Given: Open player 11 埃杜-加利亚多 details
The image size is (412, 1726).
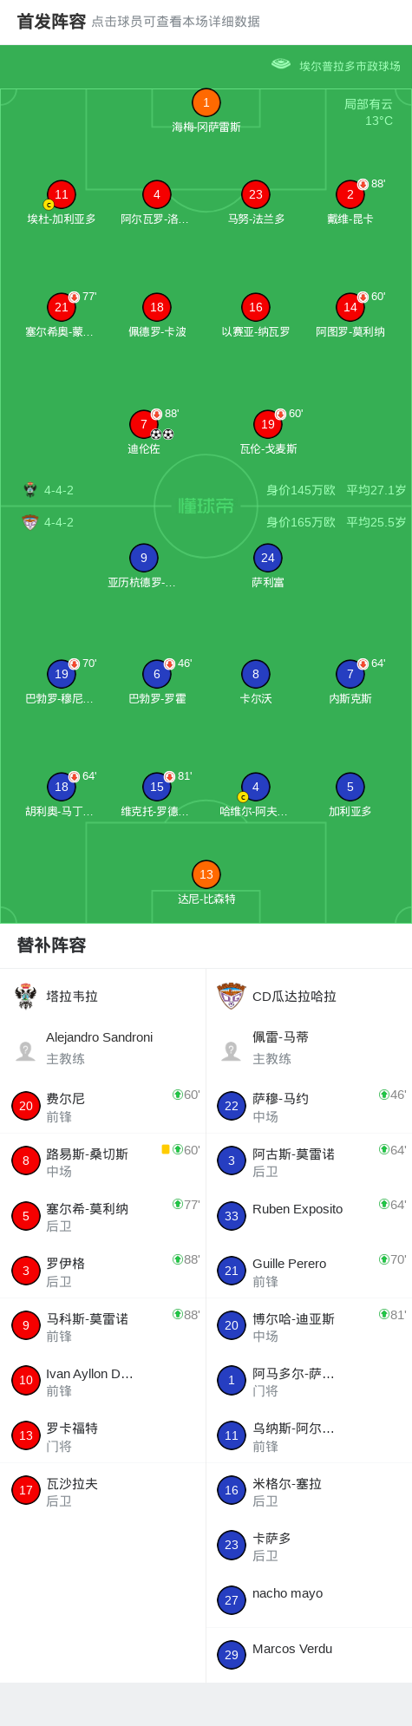Looking at the screenshot, I should tap(62, 195).
